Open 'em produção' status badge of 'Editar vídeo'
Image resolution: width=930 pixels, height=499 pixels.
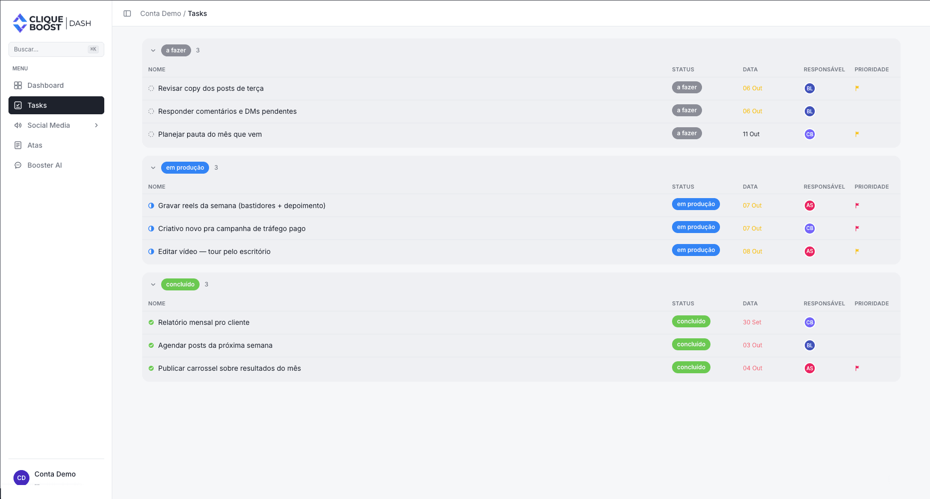(696, 250)
